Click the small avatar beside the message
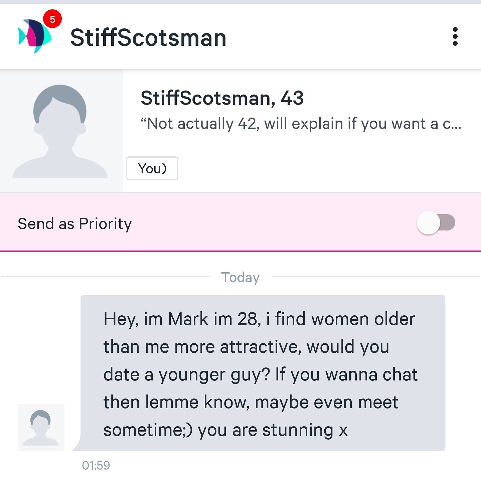The height and width of the screenshot is (481, 481). (x=41, y=427)
